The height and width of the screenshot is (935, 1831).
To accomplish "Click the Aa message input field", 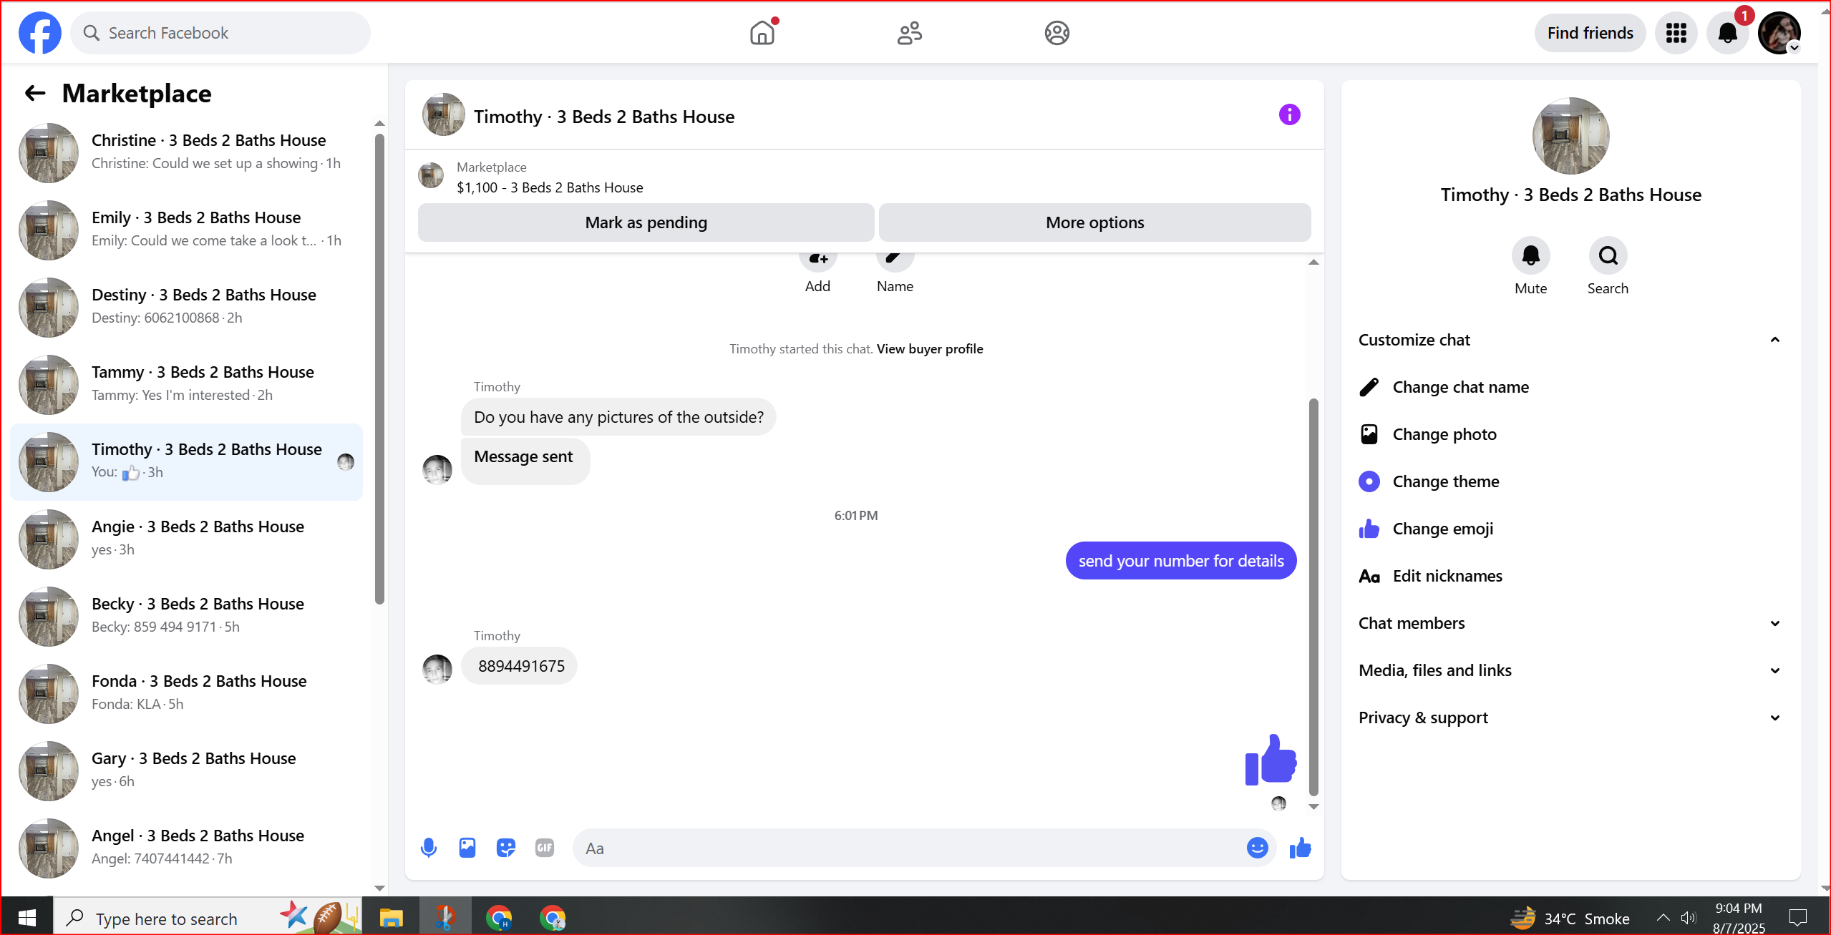I will click(909, 848).
